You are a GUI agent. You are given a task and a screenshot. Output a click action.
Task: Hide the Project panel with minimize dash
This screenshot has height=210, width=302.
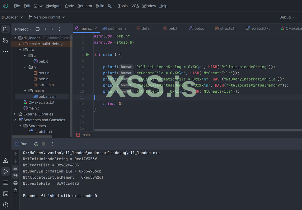pos(67,29)
